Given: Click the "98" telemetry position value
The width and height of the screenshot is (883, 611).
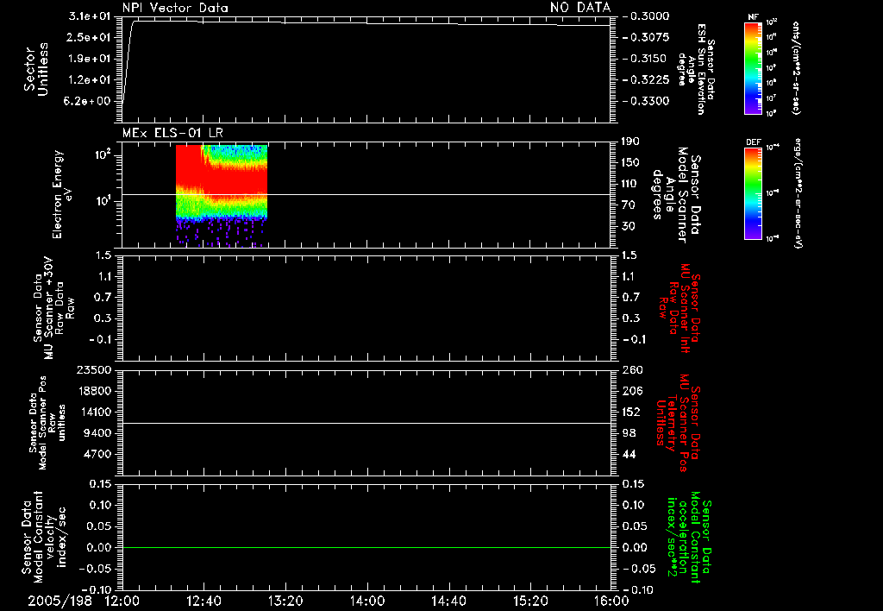Looking at the screenshot, I should pos(629,433).
